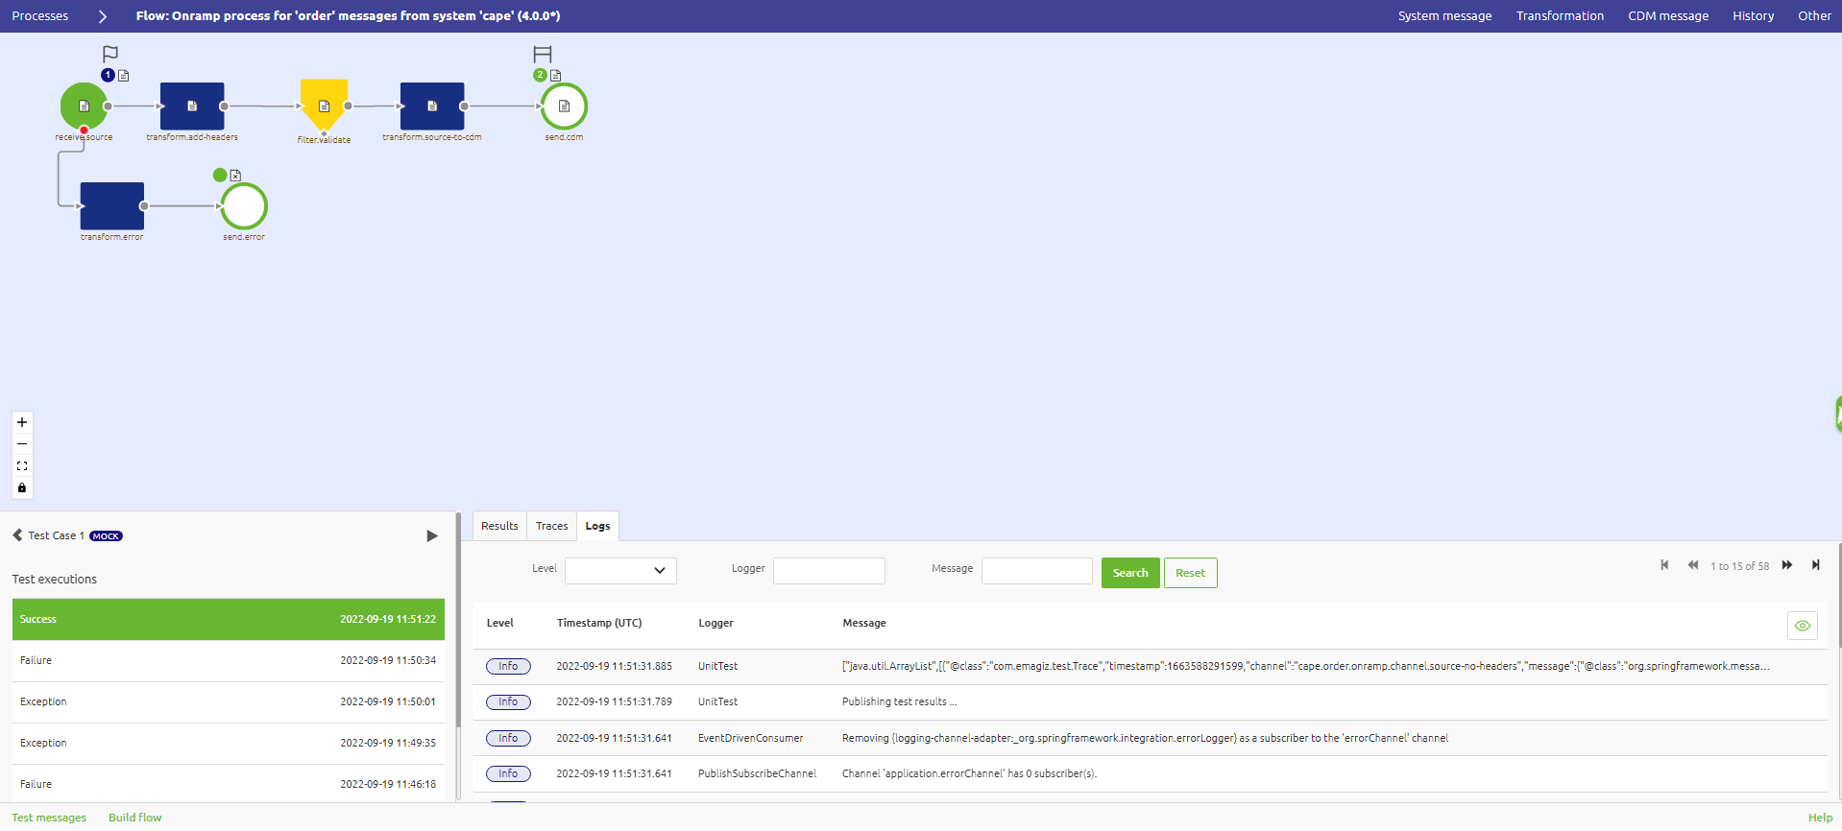
Task: Click the Level column header
Action: pos(500,623)
